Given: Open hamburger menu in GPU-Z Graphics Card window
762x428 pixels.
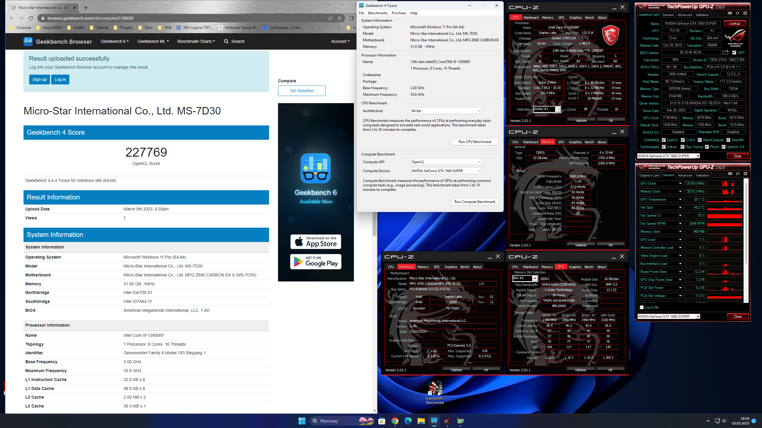Looking at the screenshot, I should pos(745,13).
